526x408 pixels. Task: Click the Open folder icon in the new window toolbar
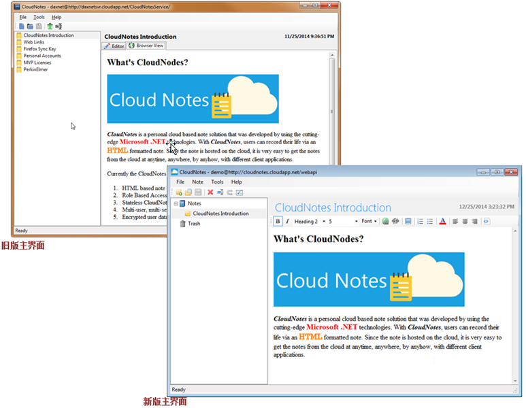coord(188,192)
